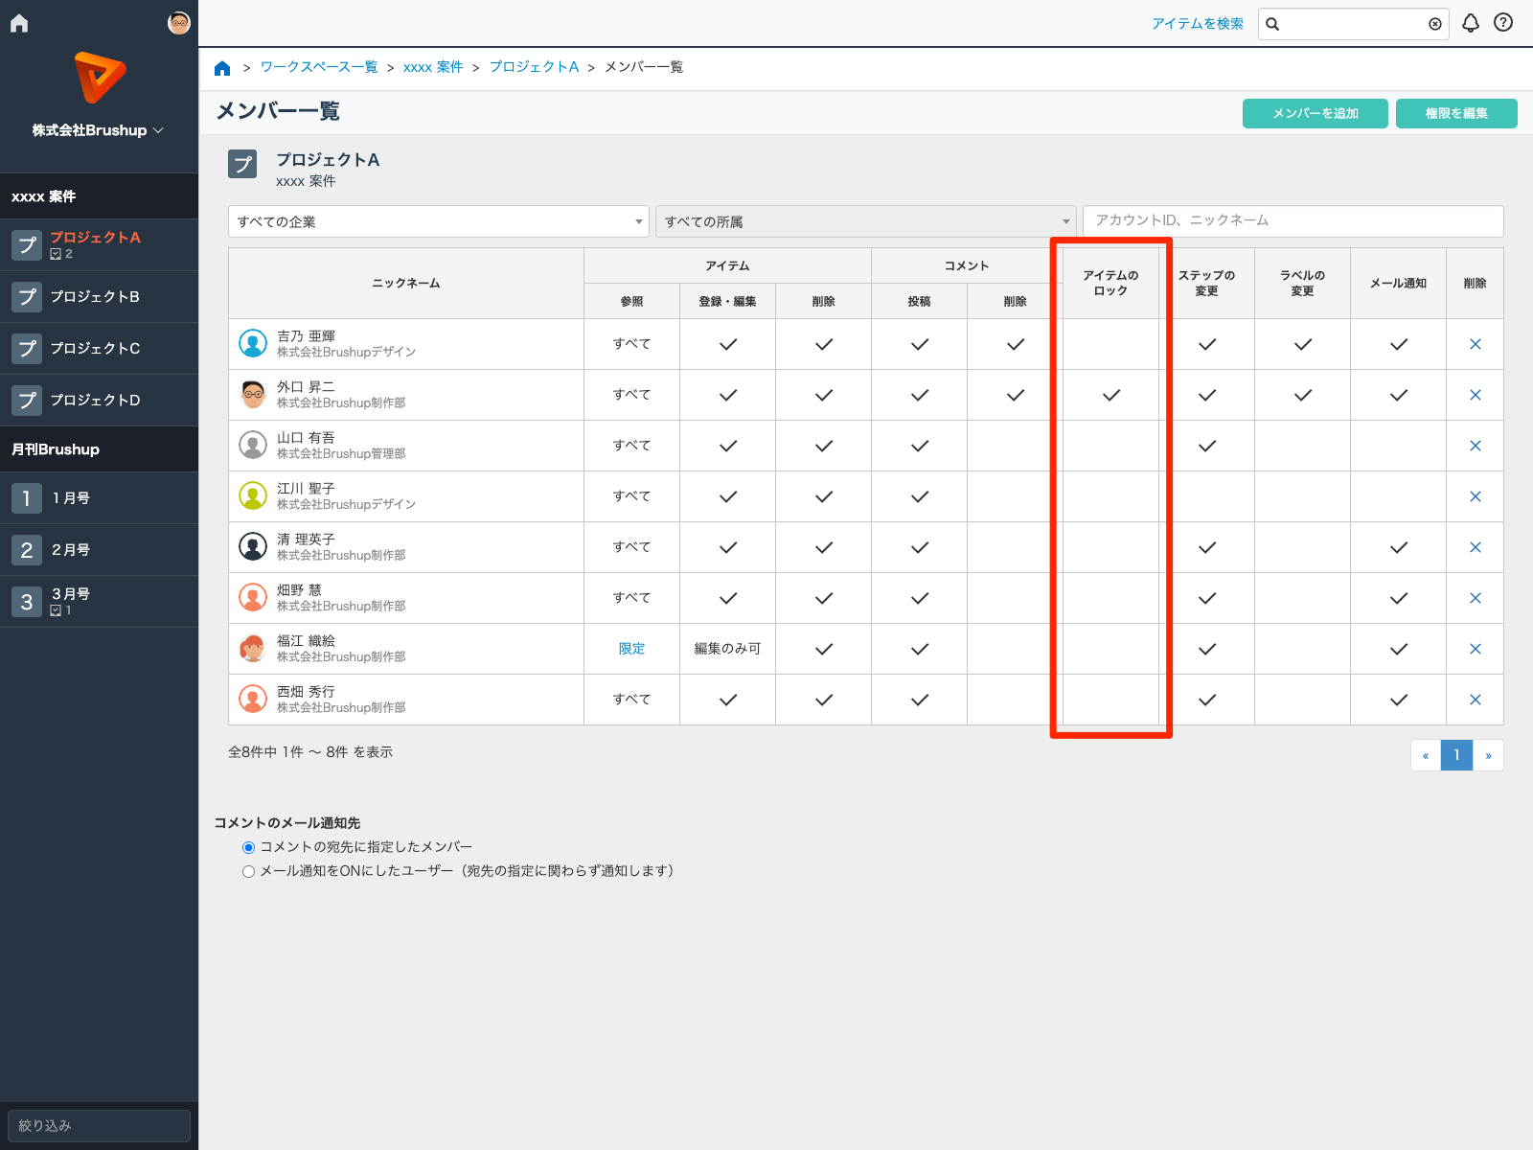This screenshot has width=1533, height=1150.
Task: Open プロジェクトB in the sidebar
Action: 96,297
